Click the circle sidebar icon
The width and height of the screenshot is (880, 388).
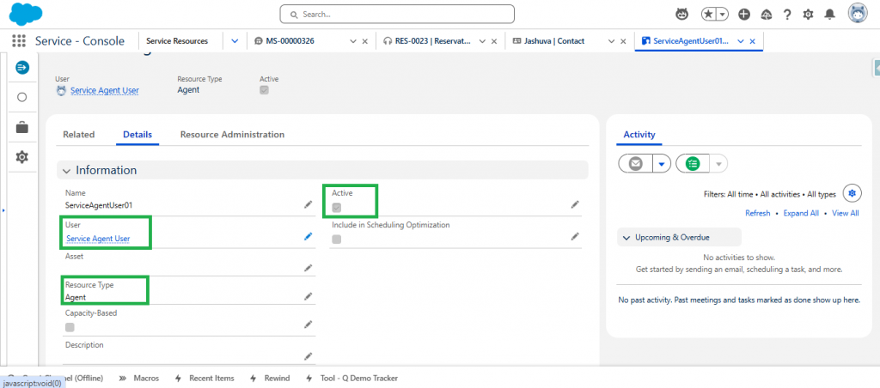pos(21,97)
